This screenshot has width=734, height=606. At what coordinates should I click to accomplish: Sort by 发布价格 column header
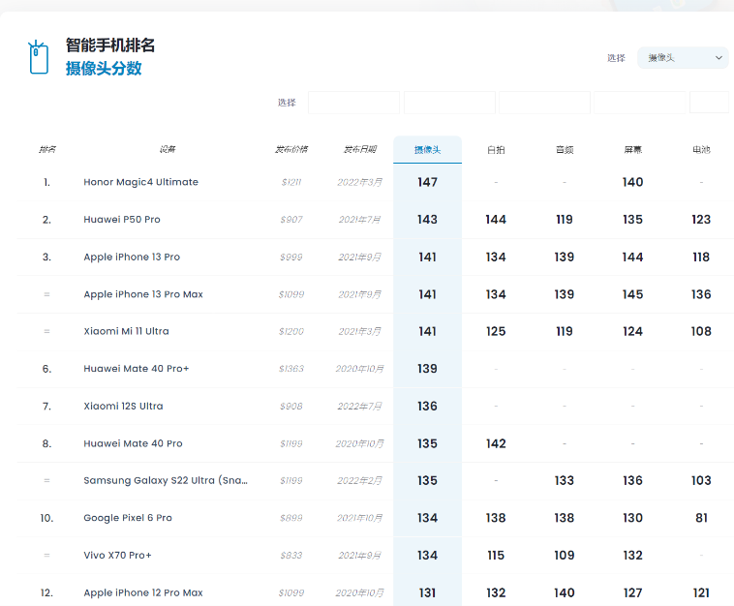(x=291, y=149)
